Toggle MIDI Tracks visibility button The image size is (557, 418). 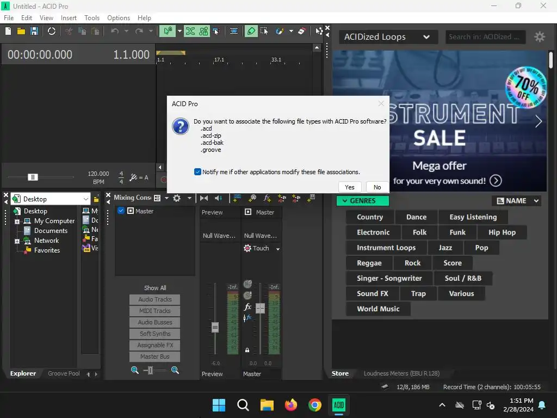tap(155, 311)
